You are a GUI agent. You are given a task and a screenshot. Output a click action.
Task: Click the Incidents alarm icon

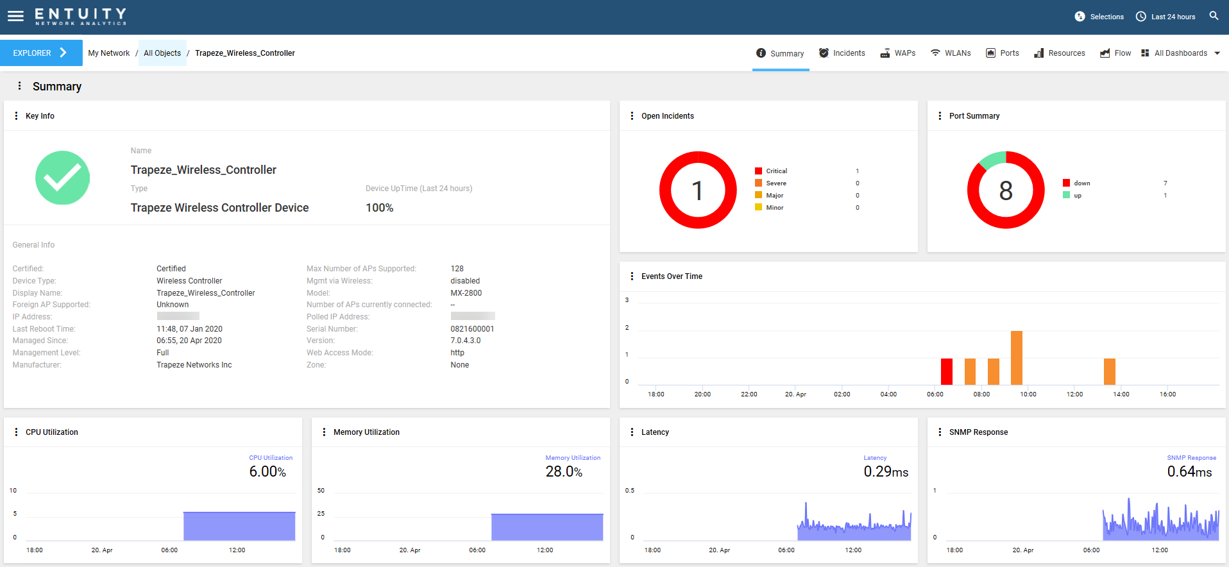tap(824, 53)
